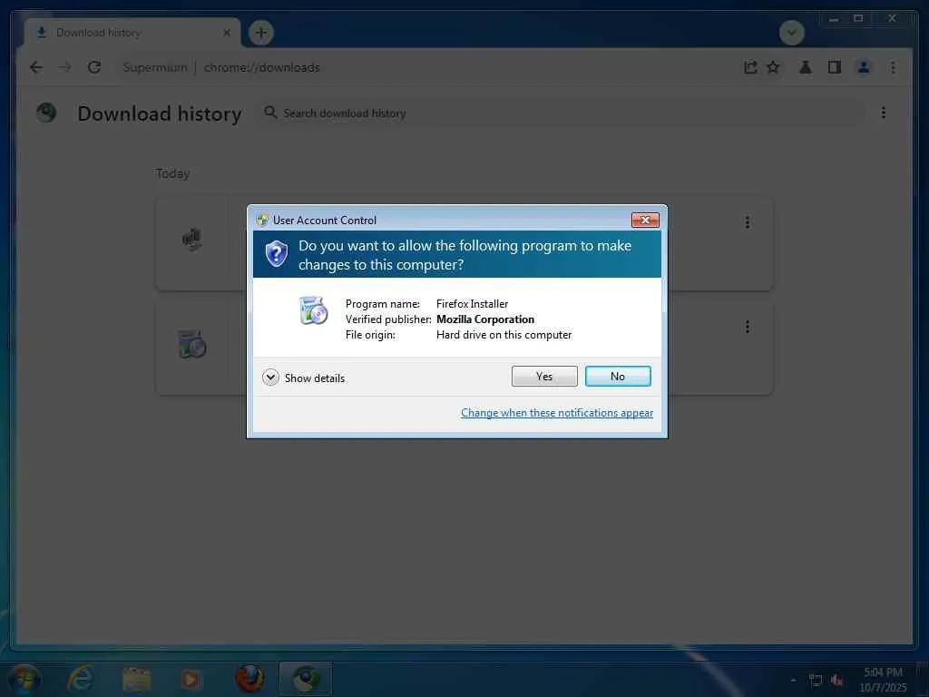Click the 'Hard drive on this computer' text
This screenshot has height=697, width=929.
504,335
